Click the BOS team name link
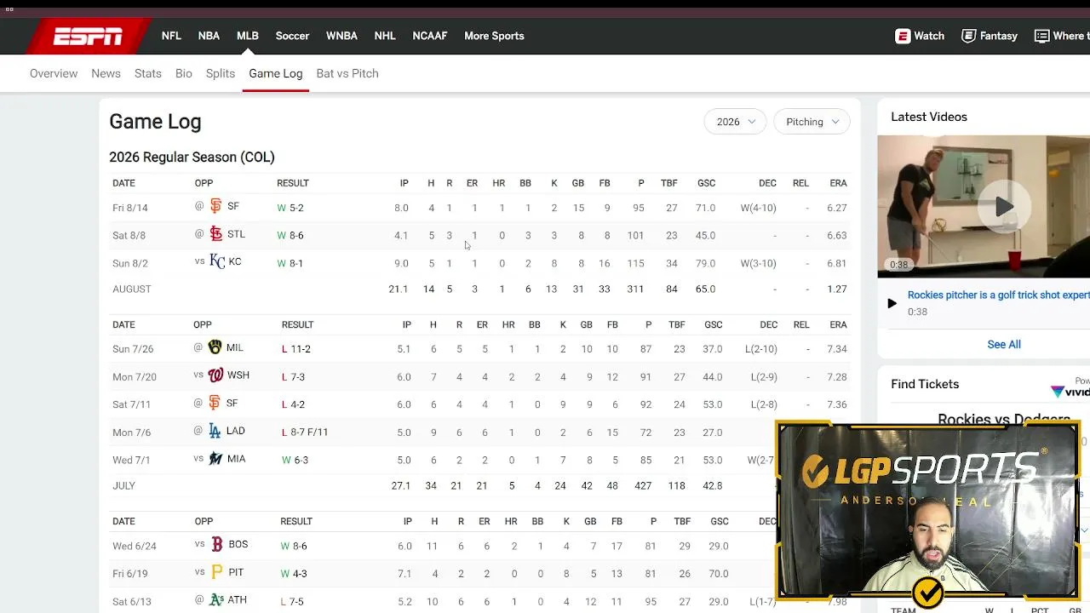 point(238,544)
